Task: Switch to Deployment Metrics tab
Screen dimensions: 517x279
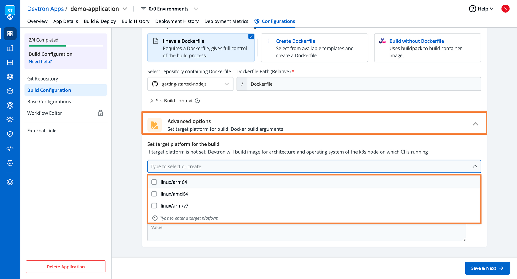Action: [226, 21]
